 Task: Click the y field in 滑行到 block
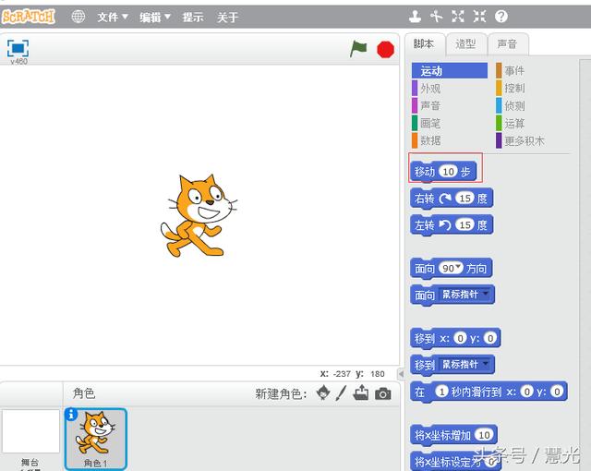(557, 392)
